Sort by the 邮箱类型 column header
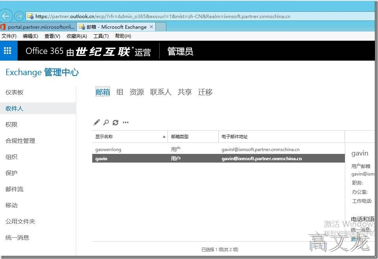The height and width of the screenshot is (259, 378). [193, 137]
